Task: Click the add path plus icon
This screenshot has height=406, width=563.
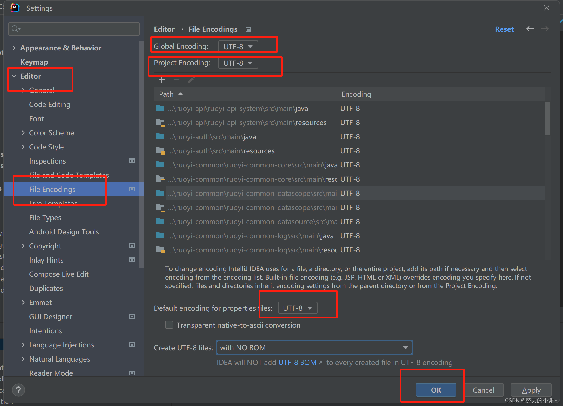Action: point(162,80)
